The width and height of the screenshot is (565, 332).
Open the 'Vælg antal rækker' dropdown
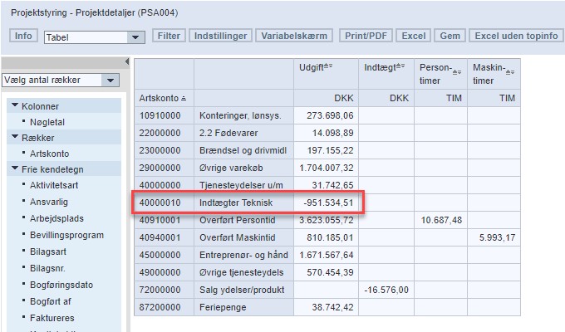pos(110,81)
